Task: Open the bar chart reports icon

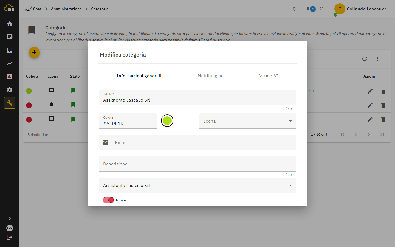Action: pyautogui.click(x=10, y=77)
